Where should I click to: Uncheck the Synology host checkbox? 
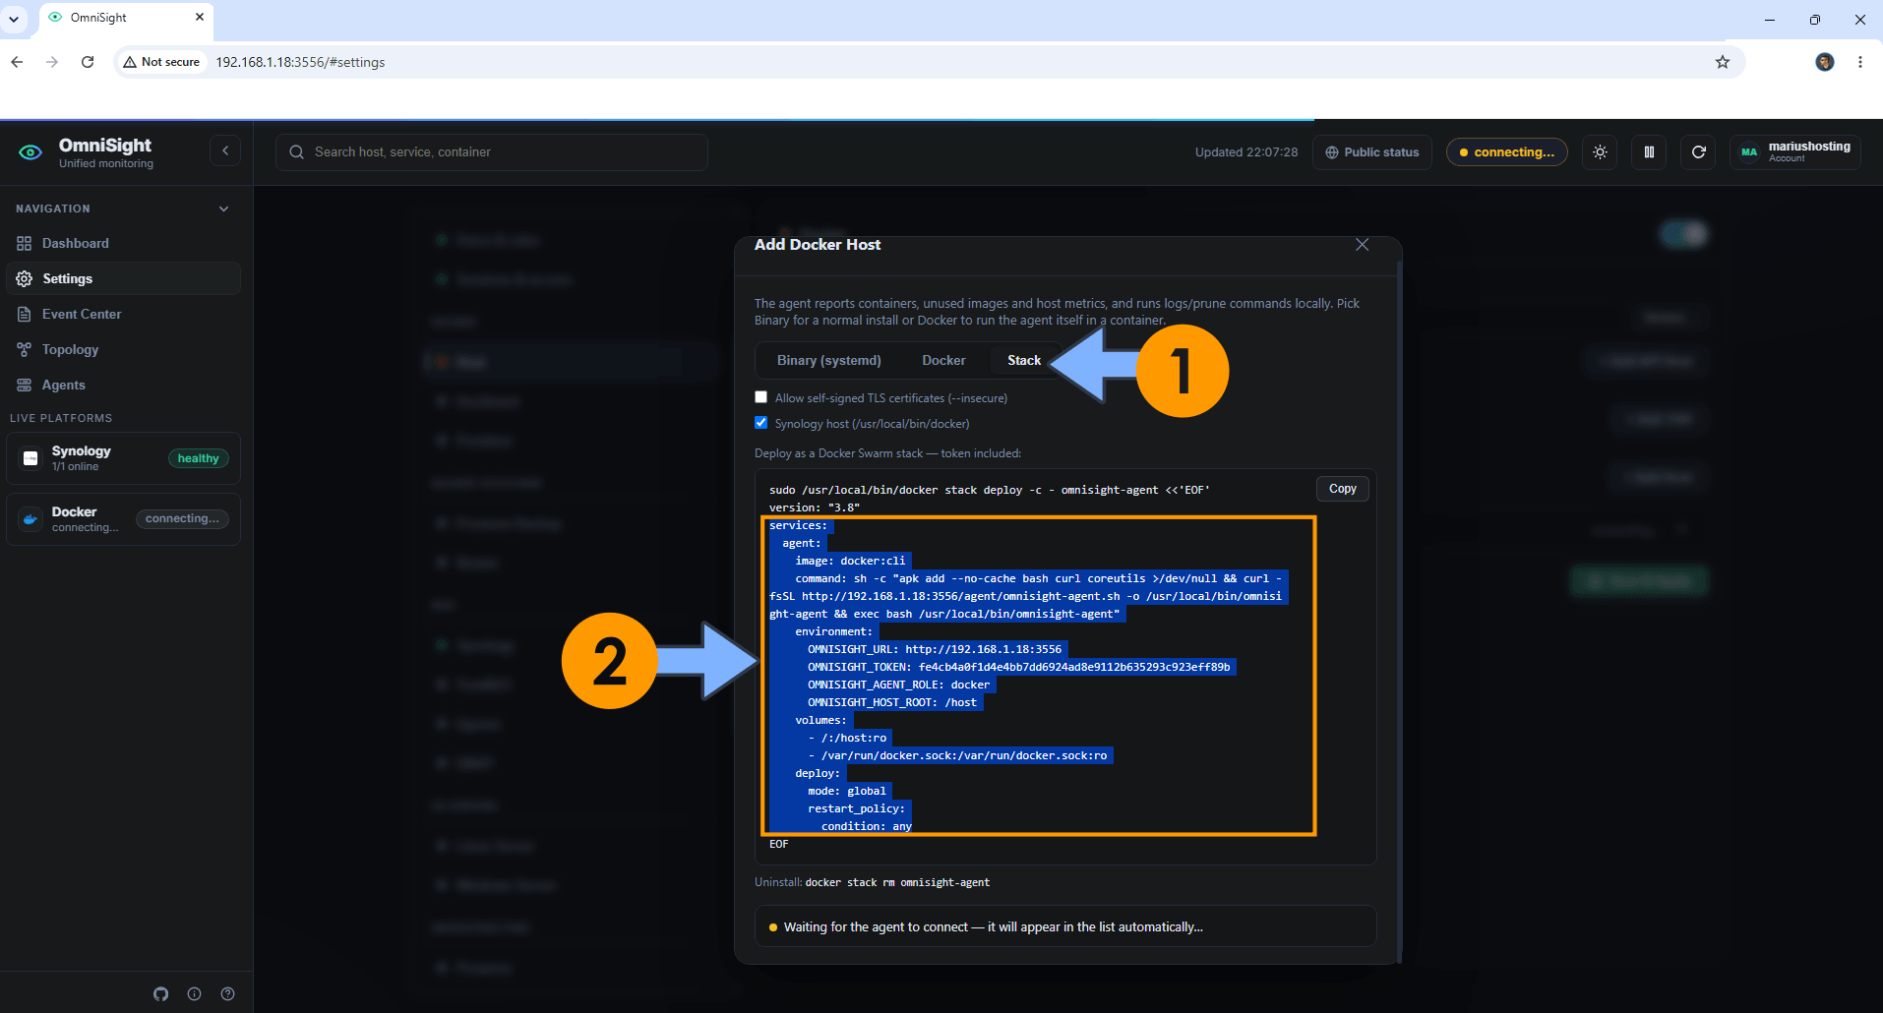pyautogui.click(x=760, y=423)
